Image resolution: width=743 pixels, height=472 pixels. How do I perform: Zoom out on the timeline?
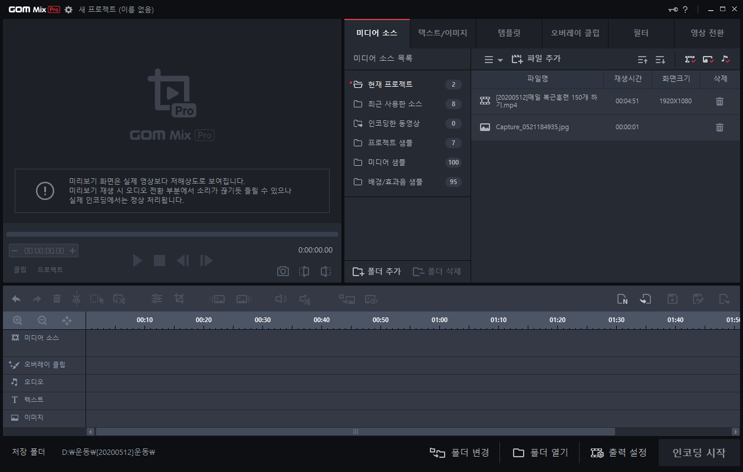[x=42, y=320]
